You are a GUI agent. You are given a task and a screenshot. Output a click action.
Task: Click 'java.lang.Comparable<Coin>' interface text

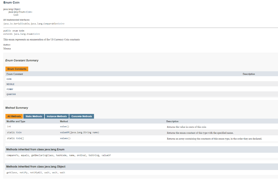pos(48,24)
